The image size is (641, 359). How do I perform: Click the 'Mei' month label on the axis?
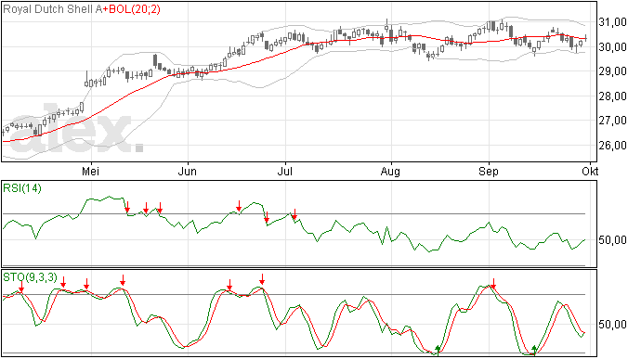[90, 171]
